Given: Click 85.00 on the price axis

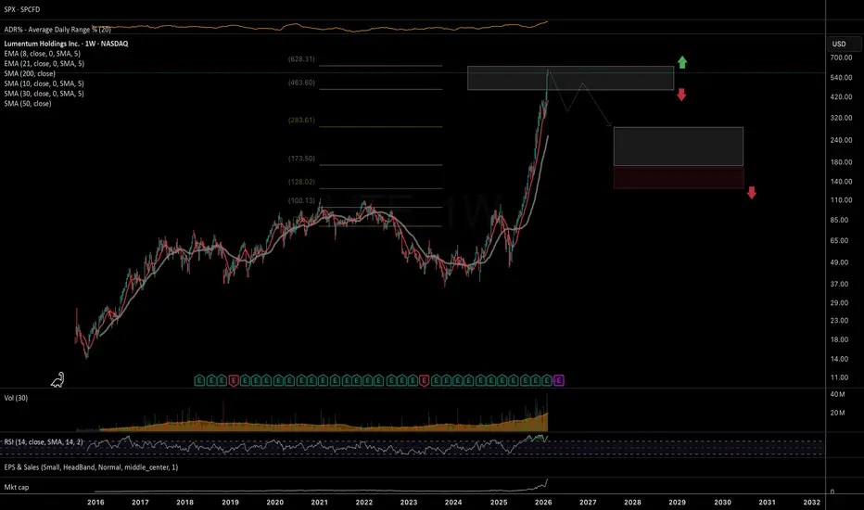Looking at the screenshot, I should tap(839, 220).
